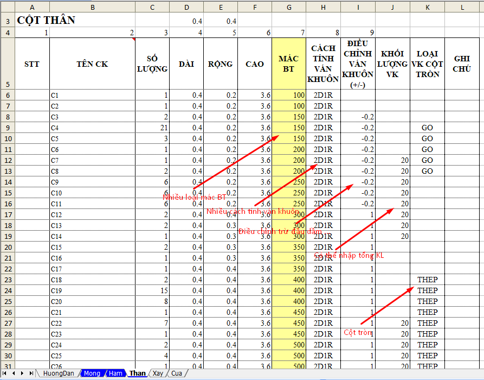
Task: Select the LOẠI VK CỘT TRÒN header
Action: 427,64
